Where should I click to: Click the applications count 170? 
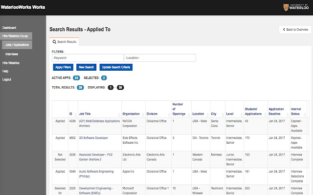click(x=247, y=137)
